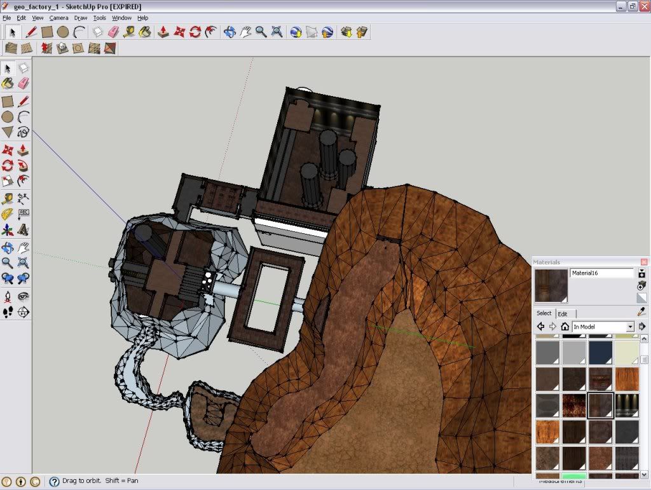The height and width of the screenshot is (490, 651).
Task: Open the File menu
Action: coord(6,18)
